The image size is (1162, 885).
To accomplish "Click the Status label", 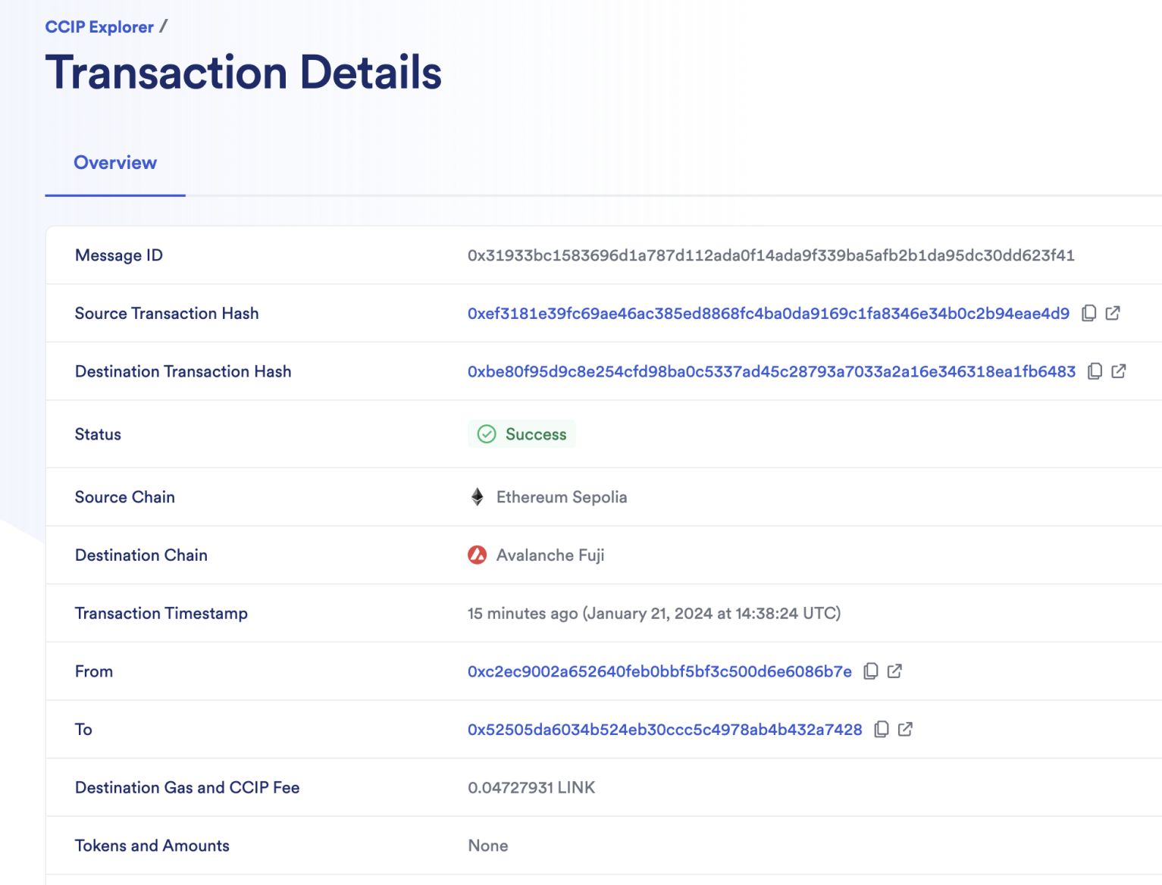I will pos(98,434).
